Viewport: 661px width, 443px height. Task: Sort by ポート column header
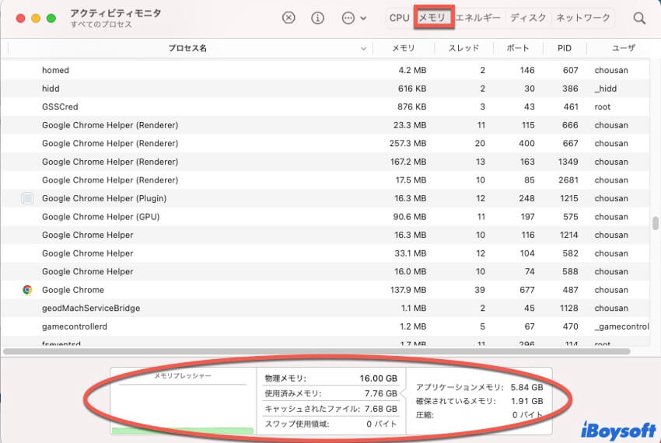tap(518, 48)
